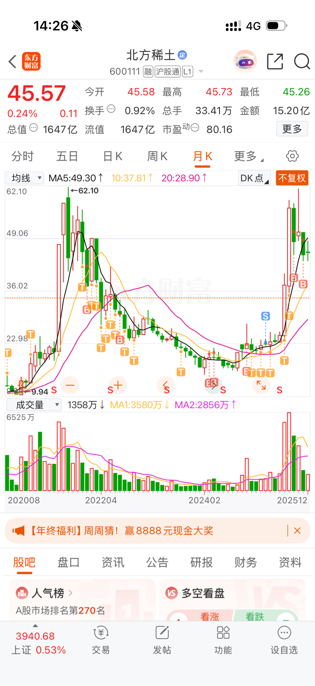Switch to the 资料 tab
The width and height of the screenshot is (315, 686).
pyautogui.click(x=290, y=562)
